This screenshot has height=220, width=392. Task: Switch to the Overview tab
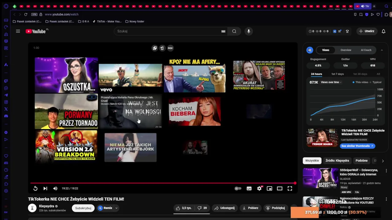pos(346,50)
